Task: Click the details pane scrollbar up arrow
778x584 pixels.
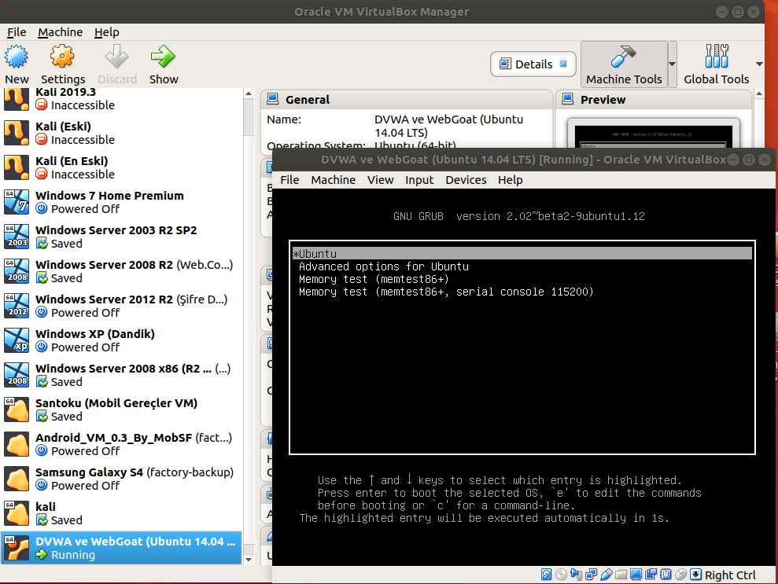Action: pyautogui.click(x=758, y=94)
